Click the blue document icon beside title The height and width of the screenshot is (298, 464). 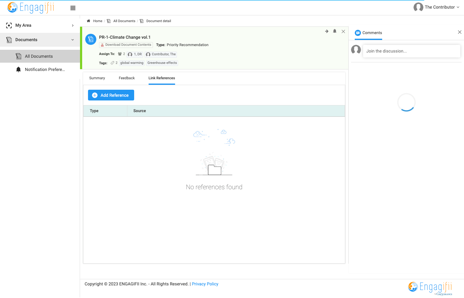91,39
